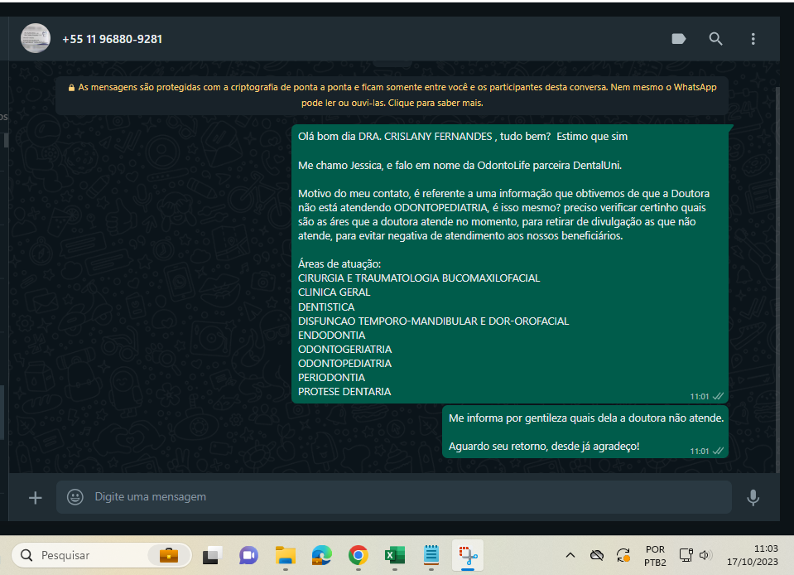This screenshot has height=575, width=794.
Task: Click 'Aguardo seu retorno, desde já agradeço!' text
Action: [544, 447]
